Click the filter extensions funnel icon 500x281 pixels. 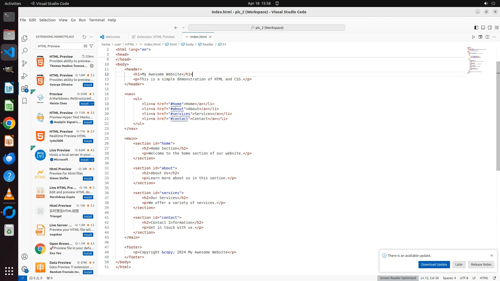(91, 46)
